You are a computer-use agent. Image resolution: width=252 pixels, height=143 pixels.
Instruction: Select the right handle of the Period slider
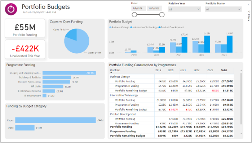(162, 15)
